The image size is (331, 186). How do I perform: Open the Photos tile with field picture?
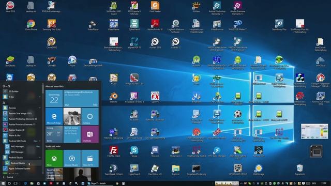coord(72,116)
